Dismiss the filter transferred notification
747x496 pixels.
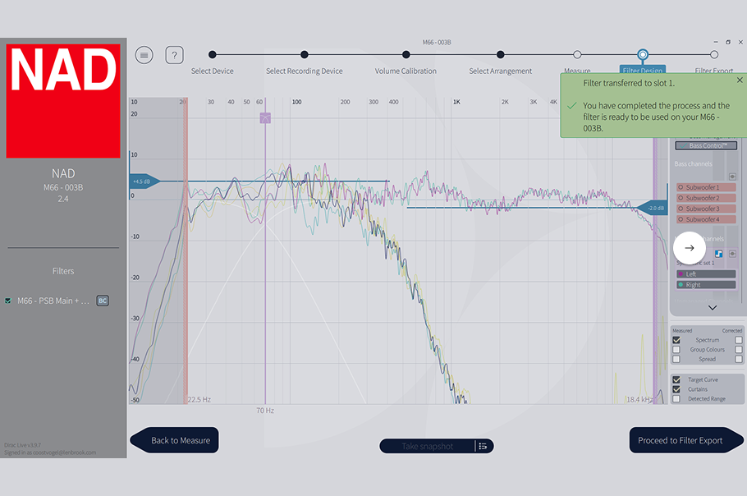coord(739,80)
